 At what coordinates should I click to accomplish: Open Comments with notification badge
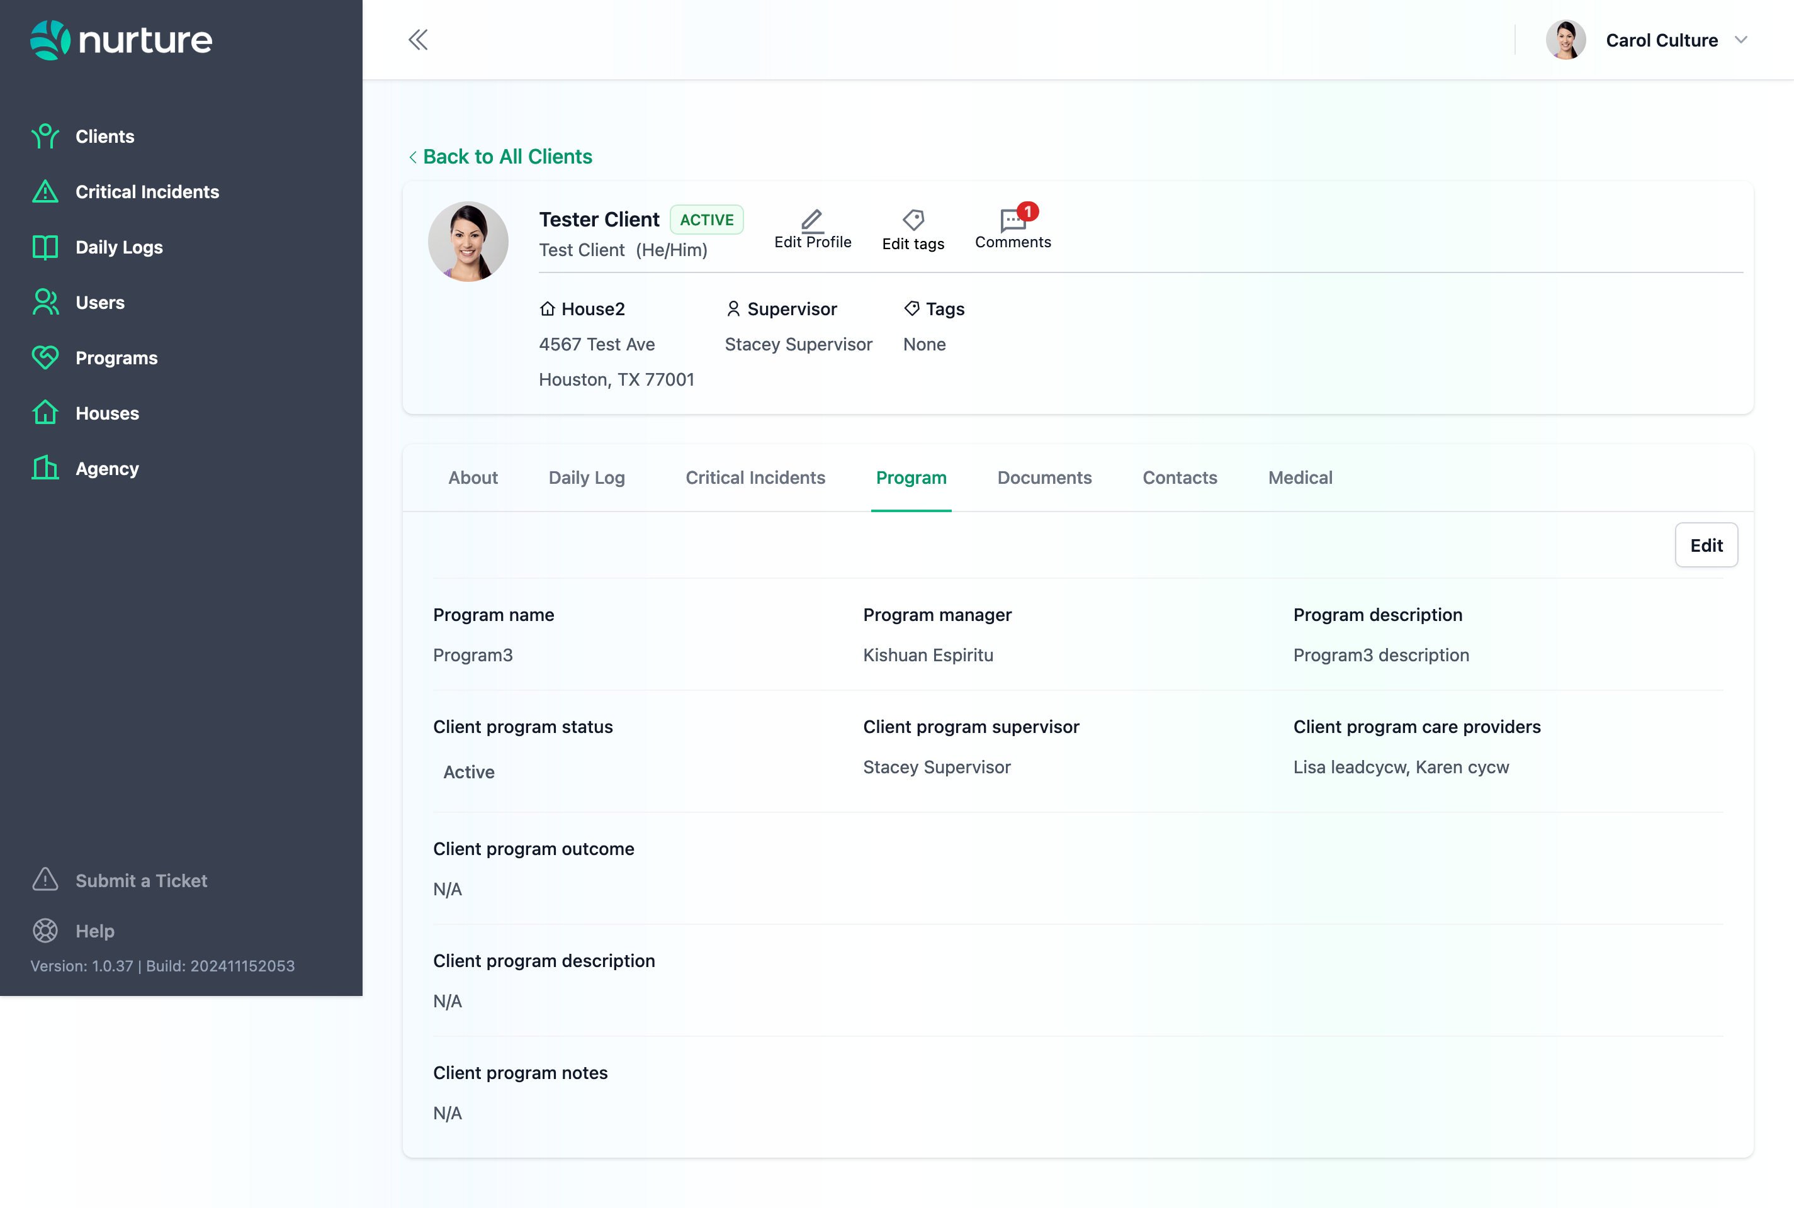coord(1013,222)
